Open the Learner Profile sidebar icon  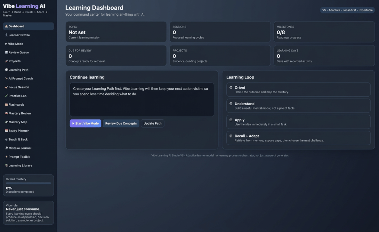(x=6, y=35)
